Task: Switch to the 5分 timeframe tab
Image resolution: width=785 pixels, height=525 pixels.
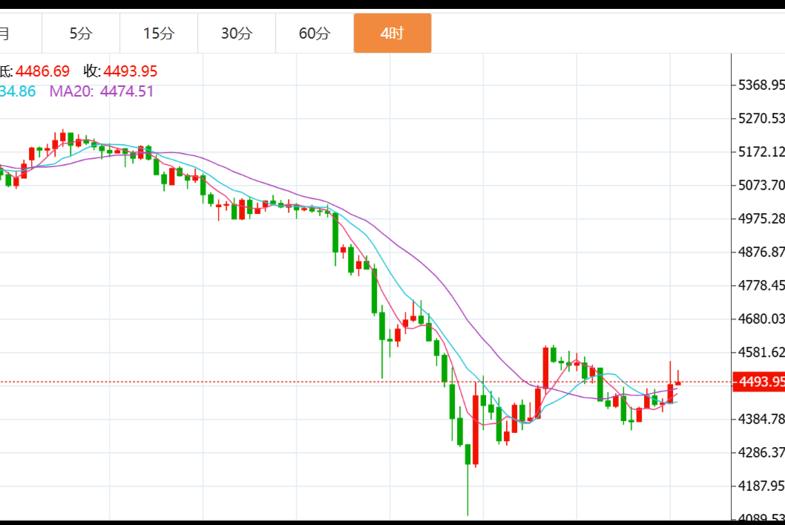Action: (81, 33)
